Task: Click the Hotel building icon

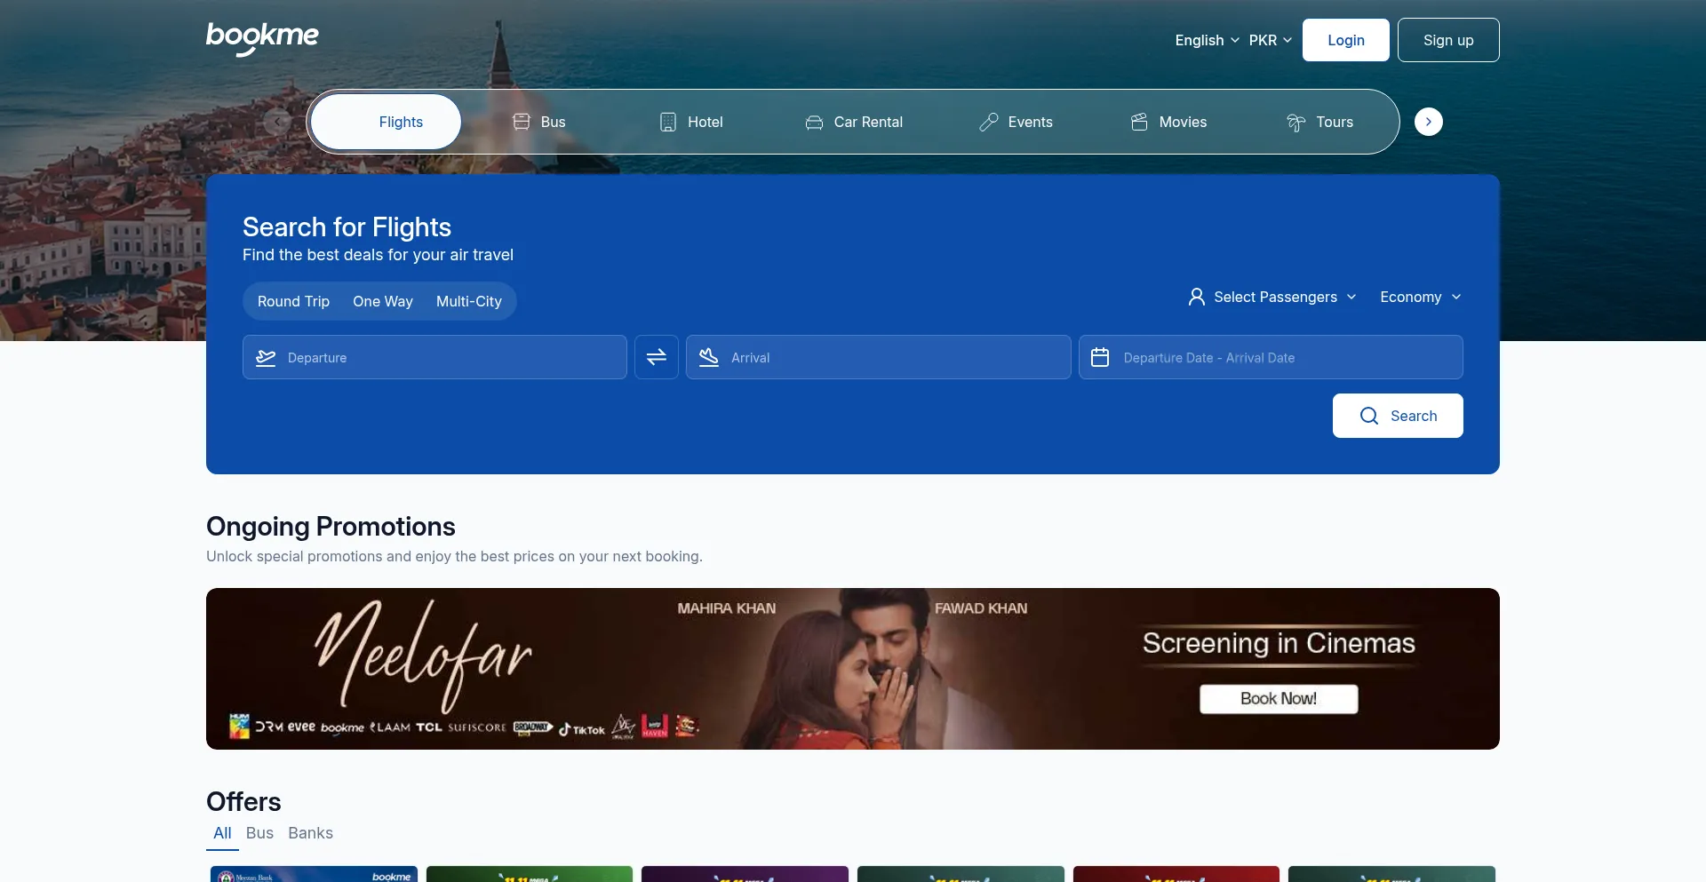Action: 668,122
